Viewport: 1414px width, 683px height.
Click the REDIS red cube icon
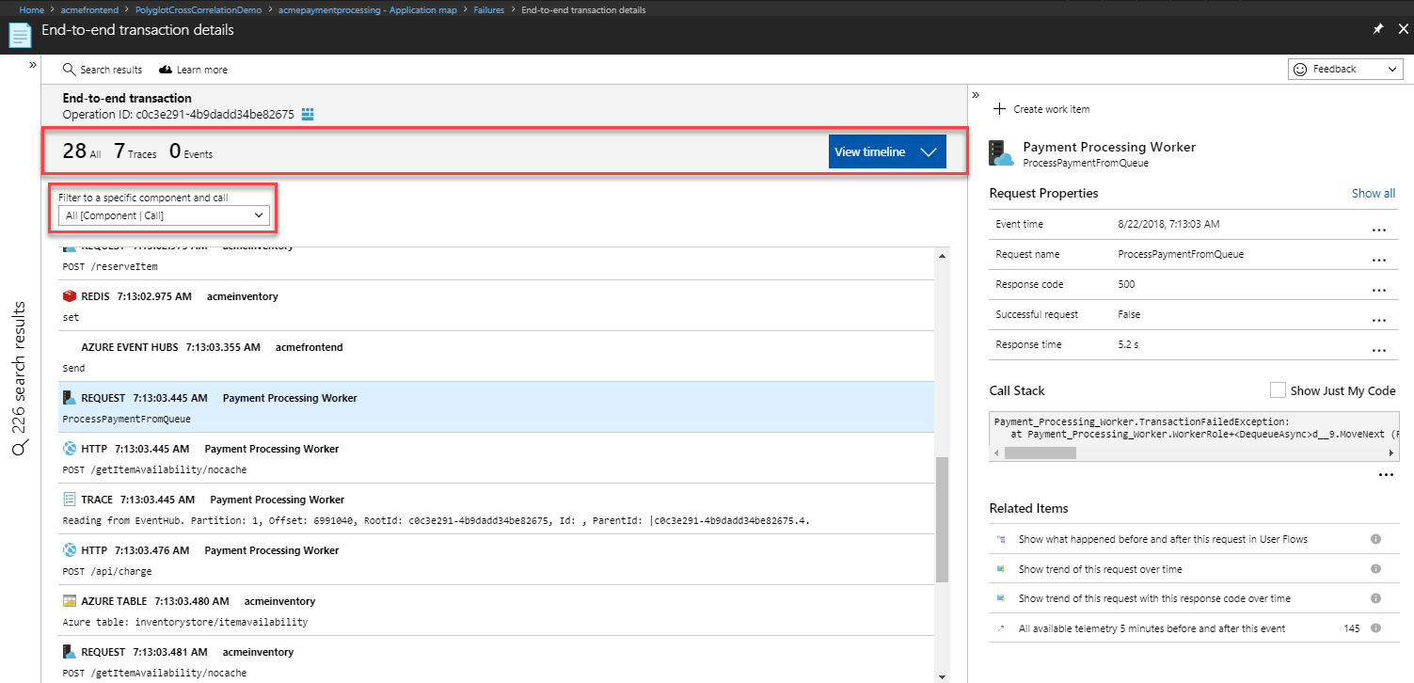tap(69, 296)
